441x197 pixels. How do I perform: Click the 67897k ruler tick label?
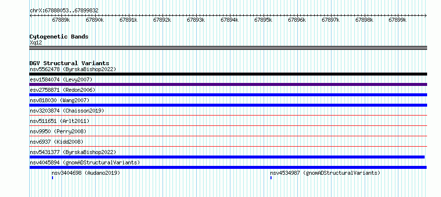[x=331, y=20]
